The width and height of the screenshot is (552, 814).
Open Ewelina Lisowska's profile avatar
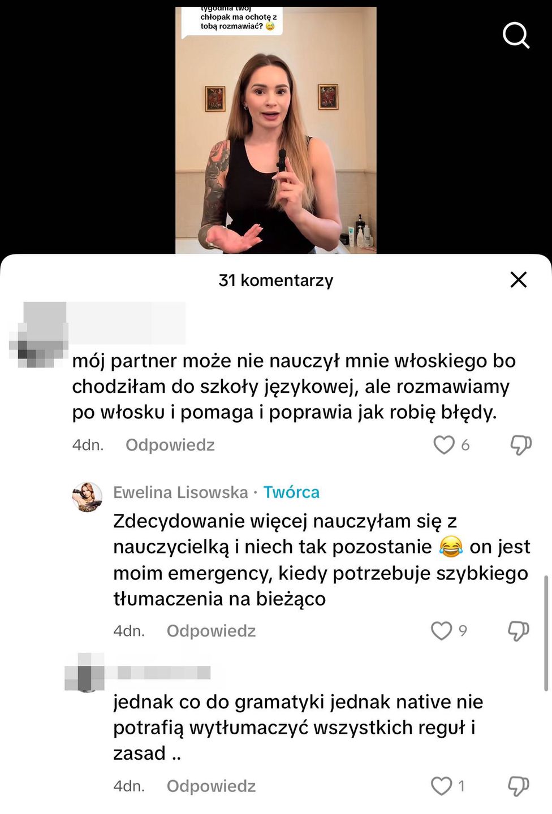click(87, 497)
